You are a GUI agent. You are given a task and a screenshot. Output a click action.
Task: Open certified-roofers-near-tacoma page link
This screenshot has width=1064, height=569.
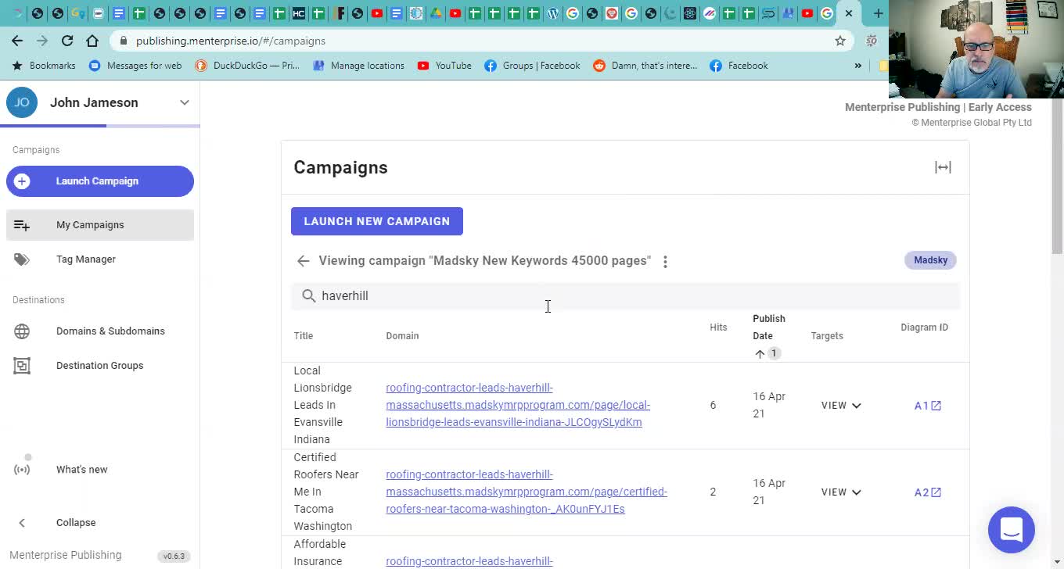coord(527,492)
